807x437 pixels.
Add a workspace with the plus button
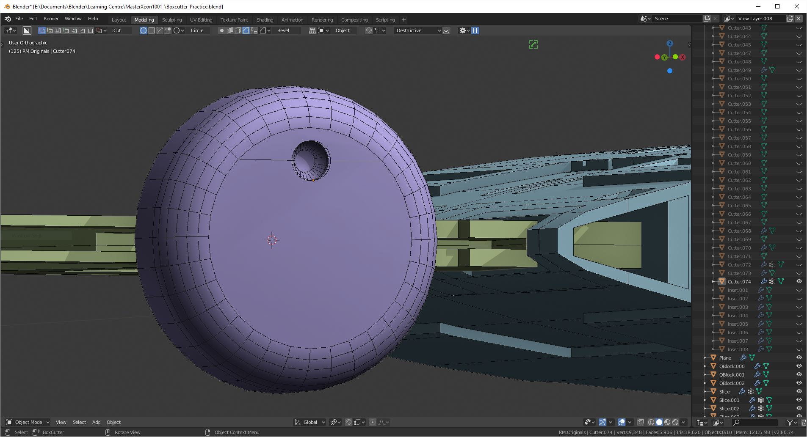tap(403, 20)
